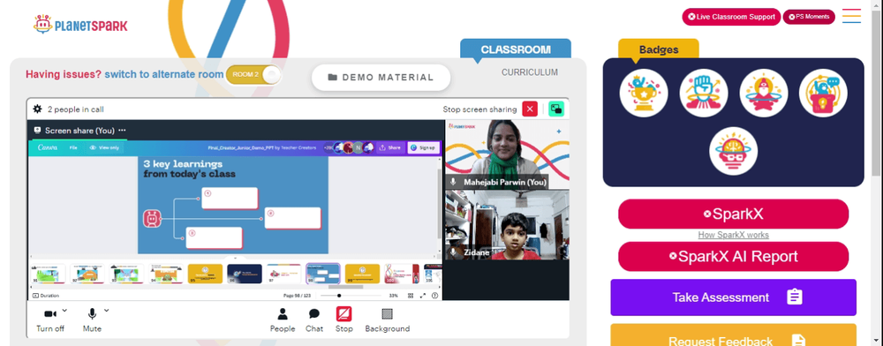Image resolution: width=883 pixels, height=346 pixels.
Task: Open the Background effects option
Action: coord(388,320)
